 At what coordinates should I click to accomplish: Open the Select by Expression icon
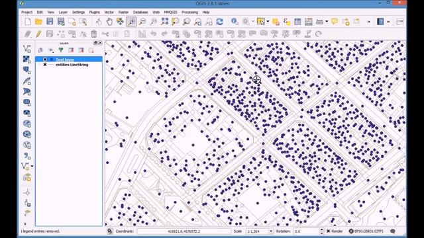click(287, 22)
